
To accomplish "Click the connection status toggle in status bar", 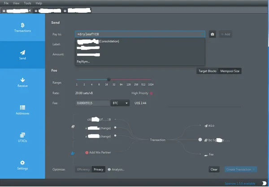I will tap(264, 183).
